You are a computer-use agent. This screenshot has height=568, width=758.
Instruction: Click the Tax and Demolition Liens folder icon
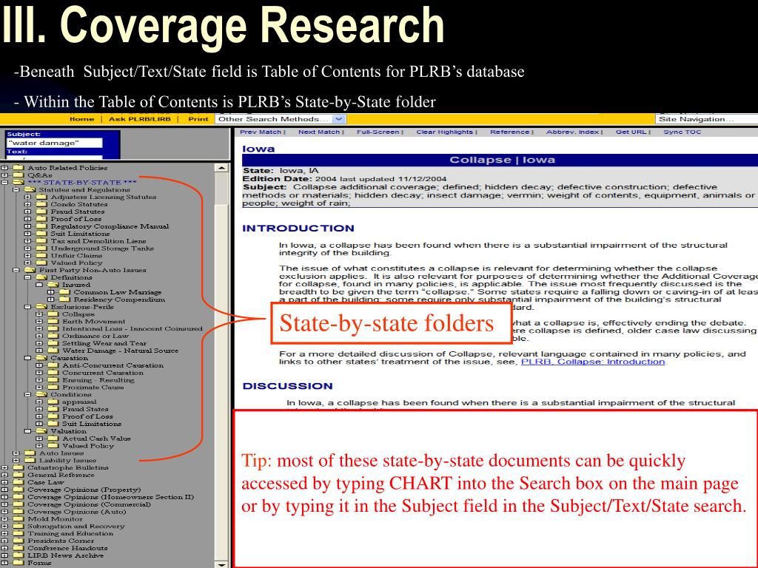point(41,240)
